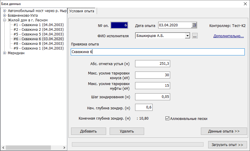Click the Загрузить опыт >> button

[x=227, y=145]
